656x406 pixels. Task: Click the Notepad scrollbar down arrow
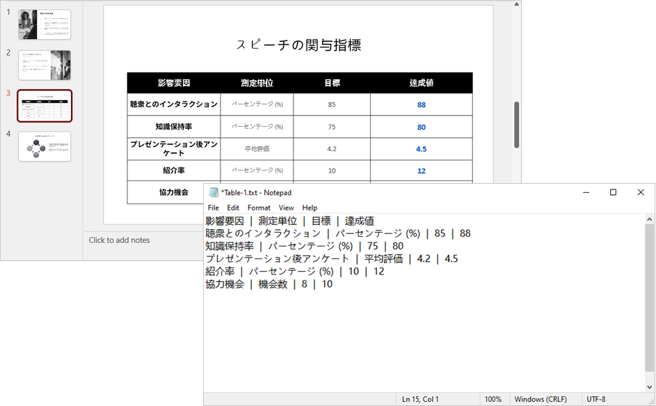[x=649, y=387]
